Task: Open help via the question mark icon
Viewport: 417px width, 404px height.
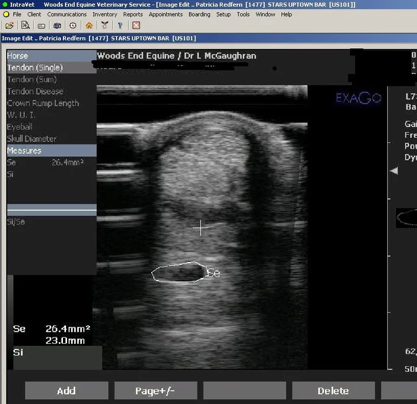Action: point(120,25)
